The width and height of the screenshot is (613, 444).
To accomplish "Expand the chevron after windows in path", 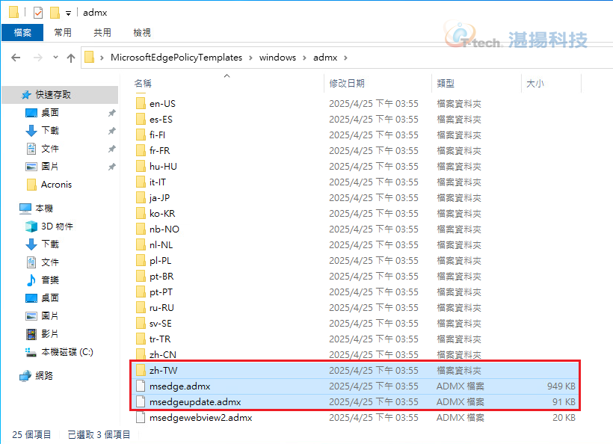I will tap(304, 58).
